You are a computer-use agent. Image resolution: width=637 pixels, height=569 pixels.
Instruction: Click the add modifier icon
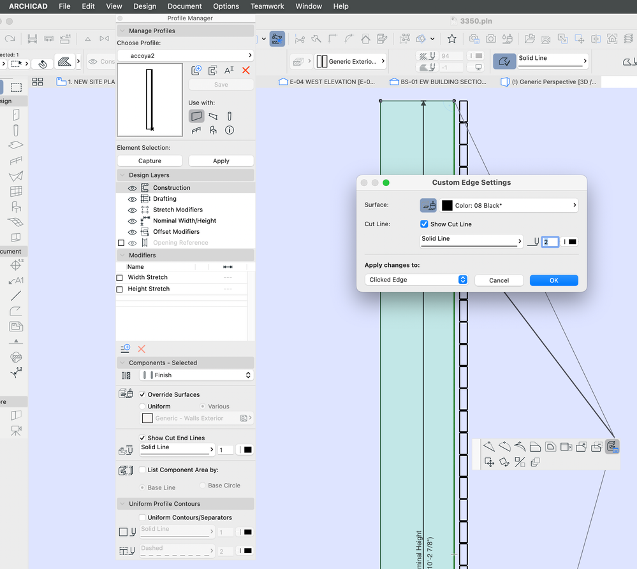(x=126, y=349)
